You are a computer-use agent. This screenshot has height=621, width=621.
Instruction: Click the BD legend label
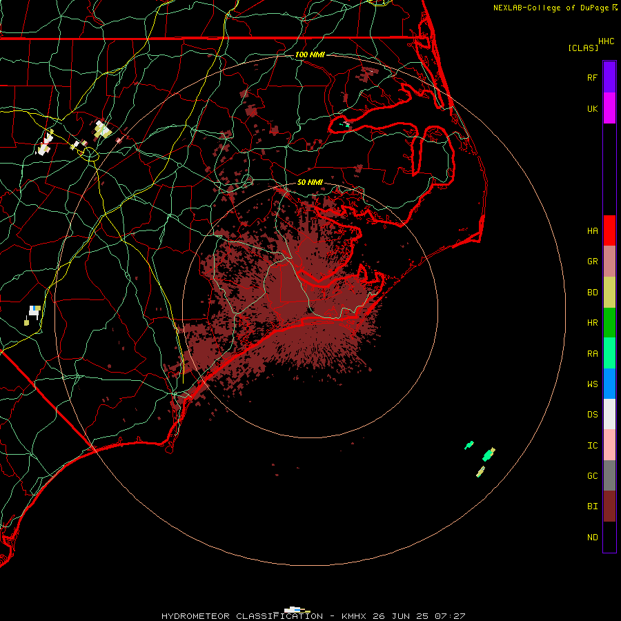tap(592, 293)
